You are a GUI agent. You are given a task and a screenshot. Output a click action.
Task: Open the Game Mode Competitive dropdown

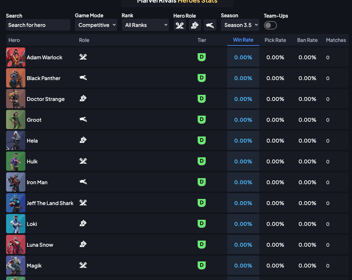tap(96, 25)
